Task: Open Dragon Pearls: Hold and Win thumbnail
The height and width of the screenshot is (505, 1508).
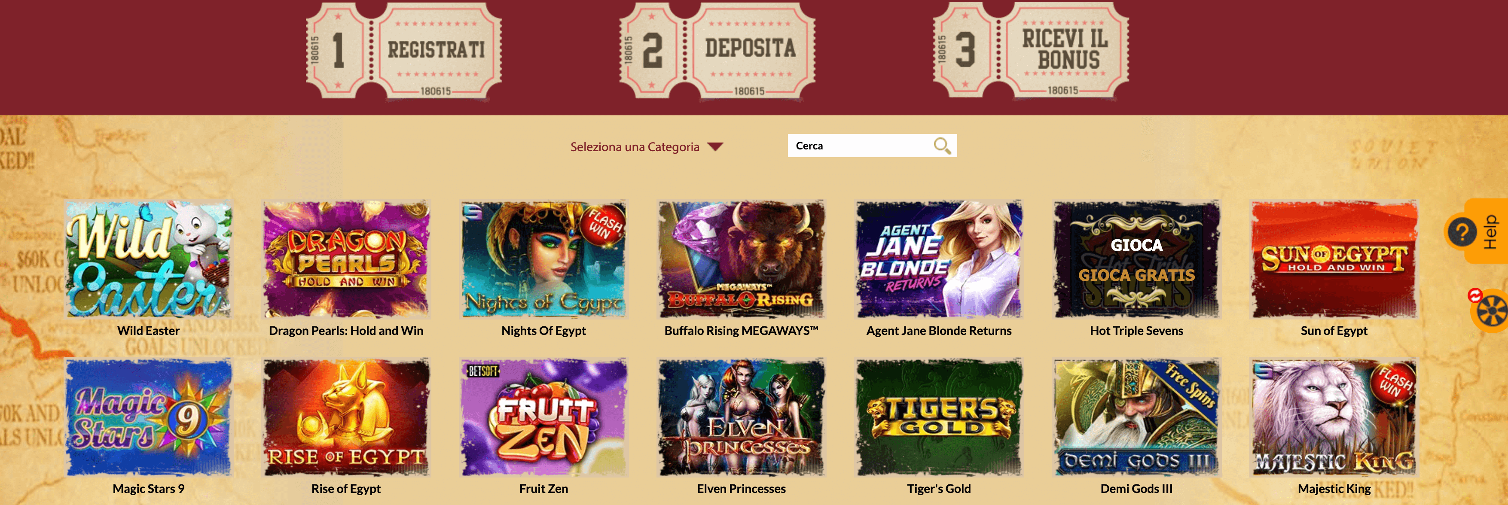Action: point(346,259)
